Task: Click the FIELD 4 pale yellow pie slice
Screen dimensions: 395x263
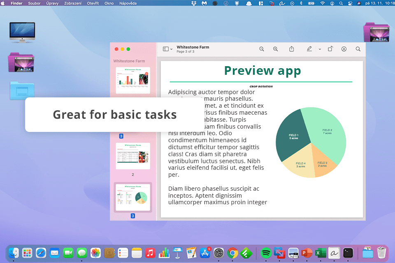Action: click(301, 164)
